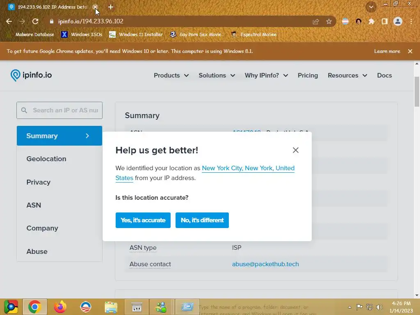Open the Docs page
420x315 pixels.
[384, 75]
